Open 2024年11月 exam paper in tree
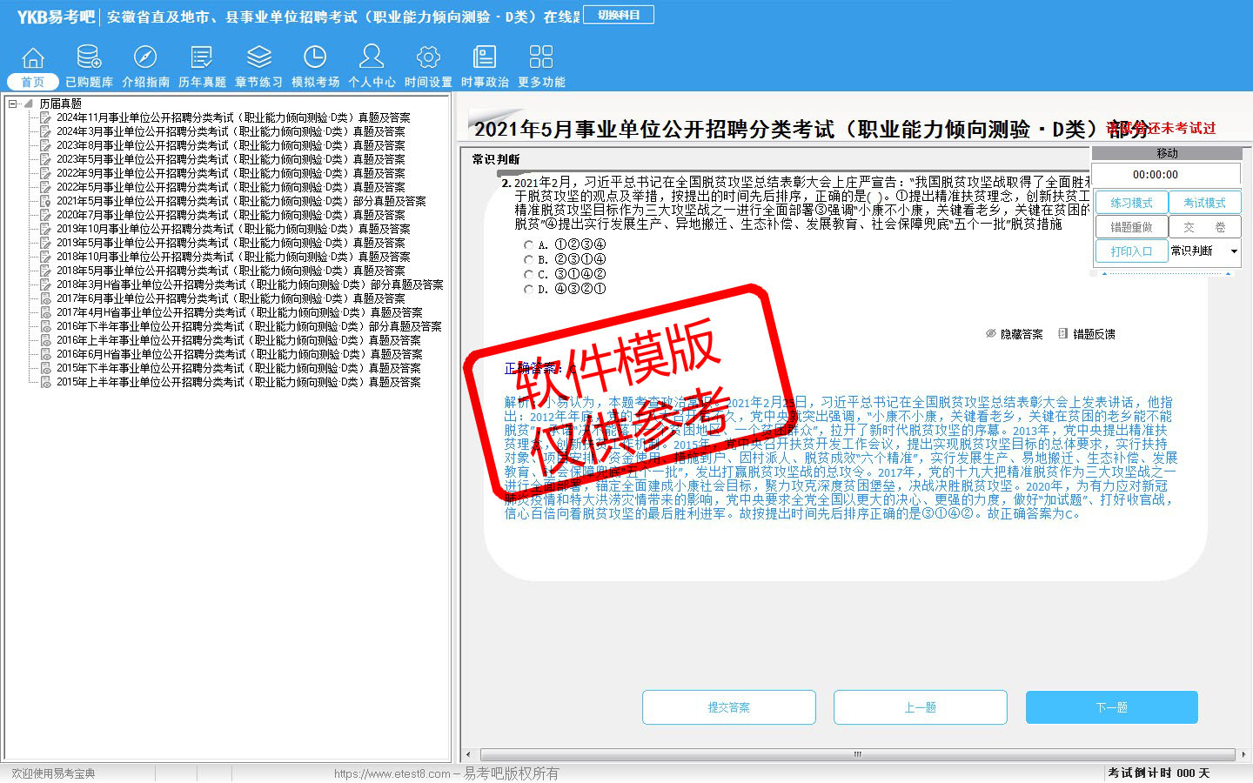Viewport: 1253px width, 783px height. 232,117
